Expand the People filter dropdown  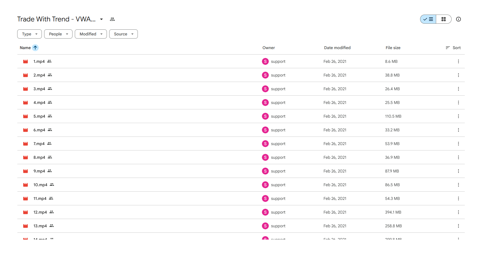click(58, 34)
